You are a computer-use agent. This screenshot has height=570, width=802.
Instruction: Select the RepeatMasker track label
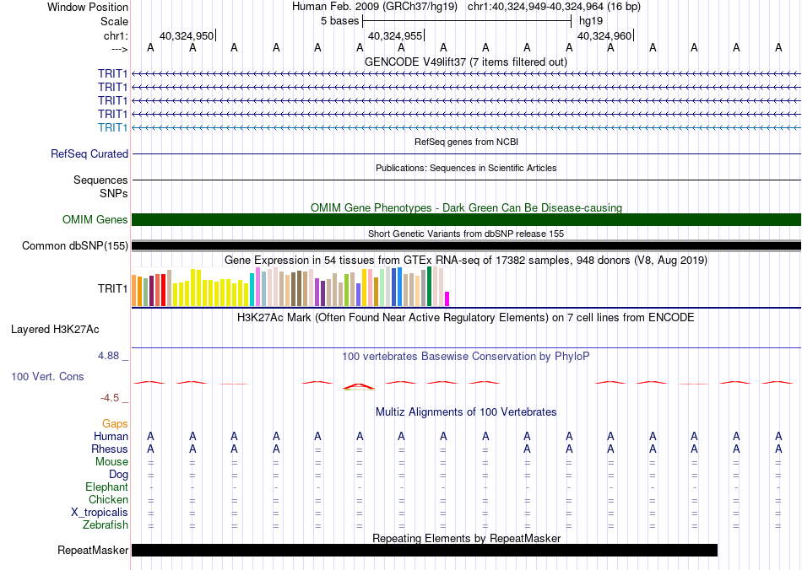tap(93, 551)
